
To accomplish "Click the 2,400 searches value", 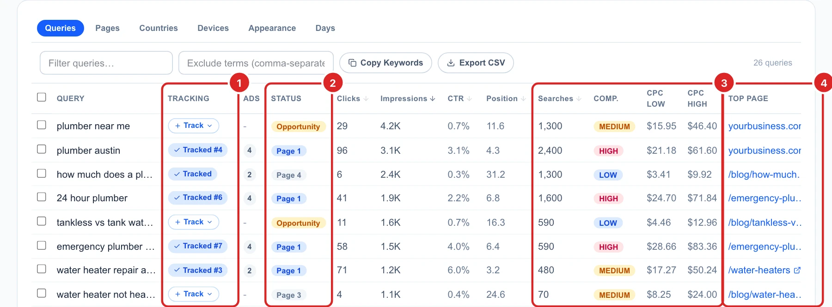I will click(550, 150).
